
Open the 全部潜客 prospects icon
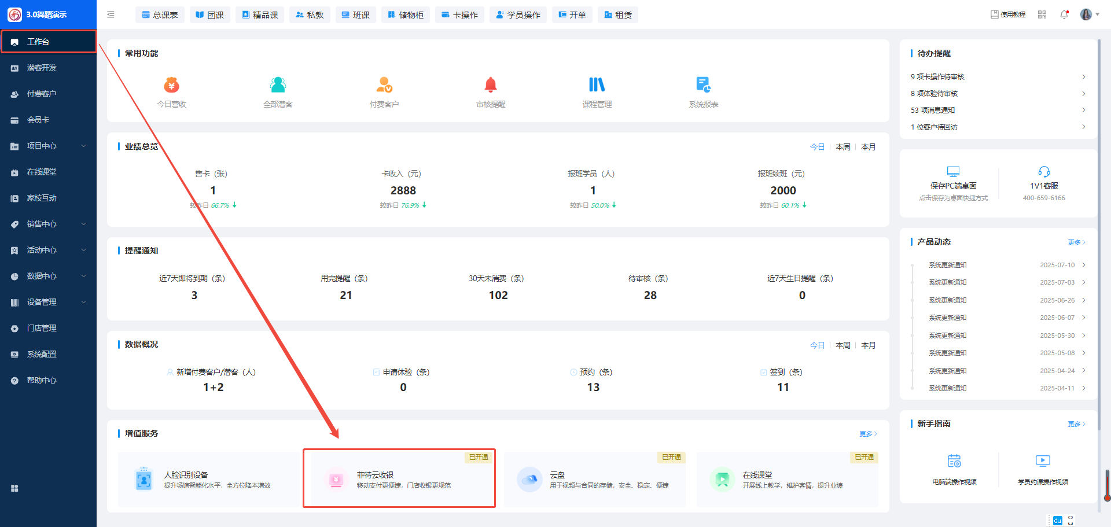tap(278, 86)
